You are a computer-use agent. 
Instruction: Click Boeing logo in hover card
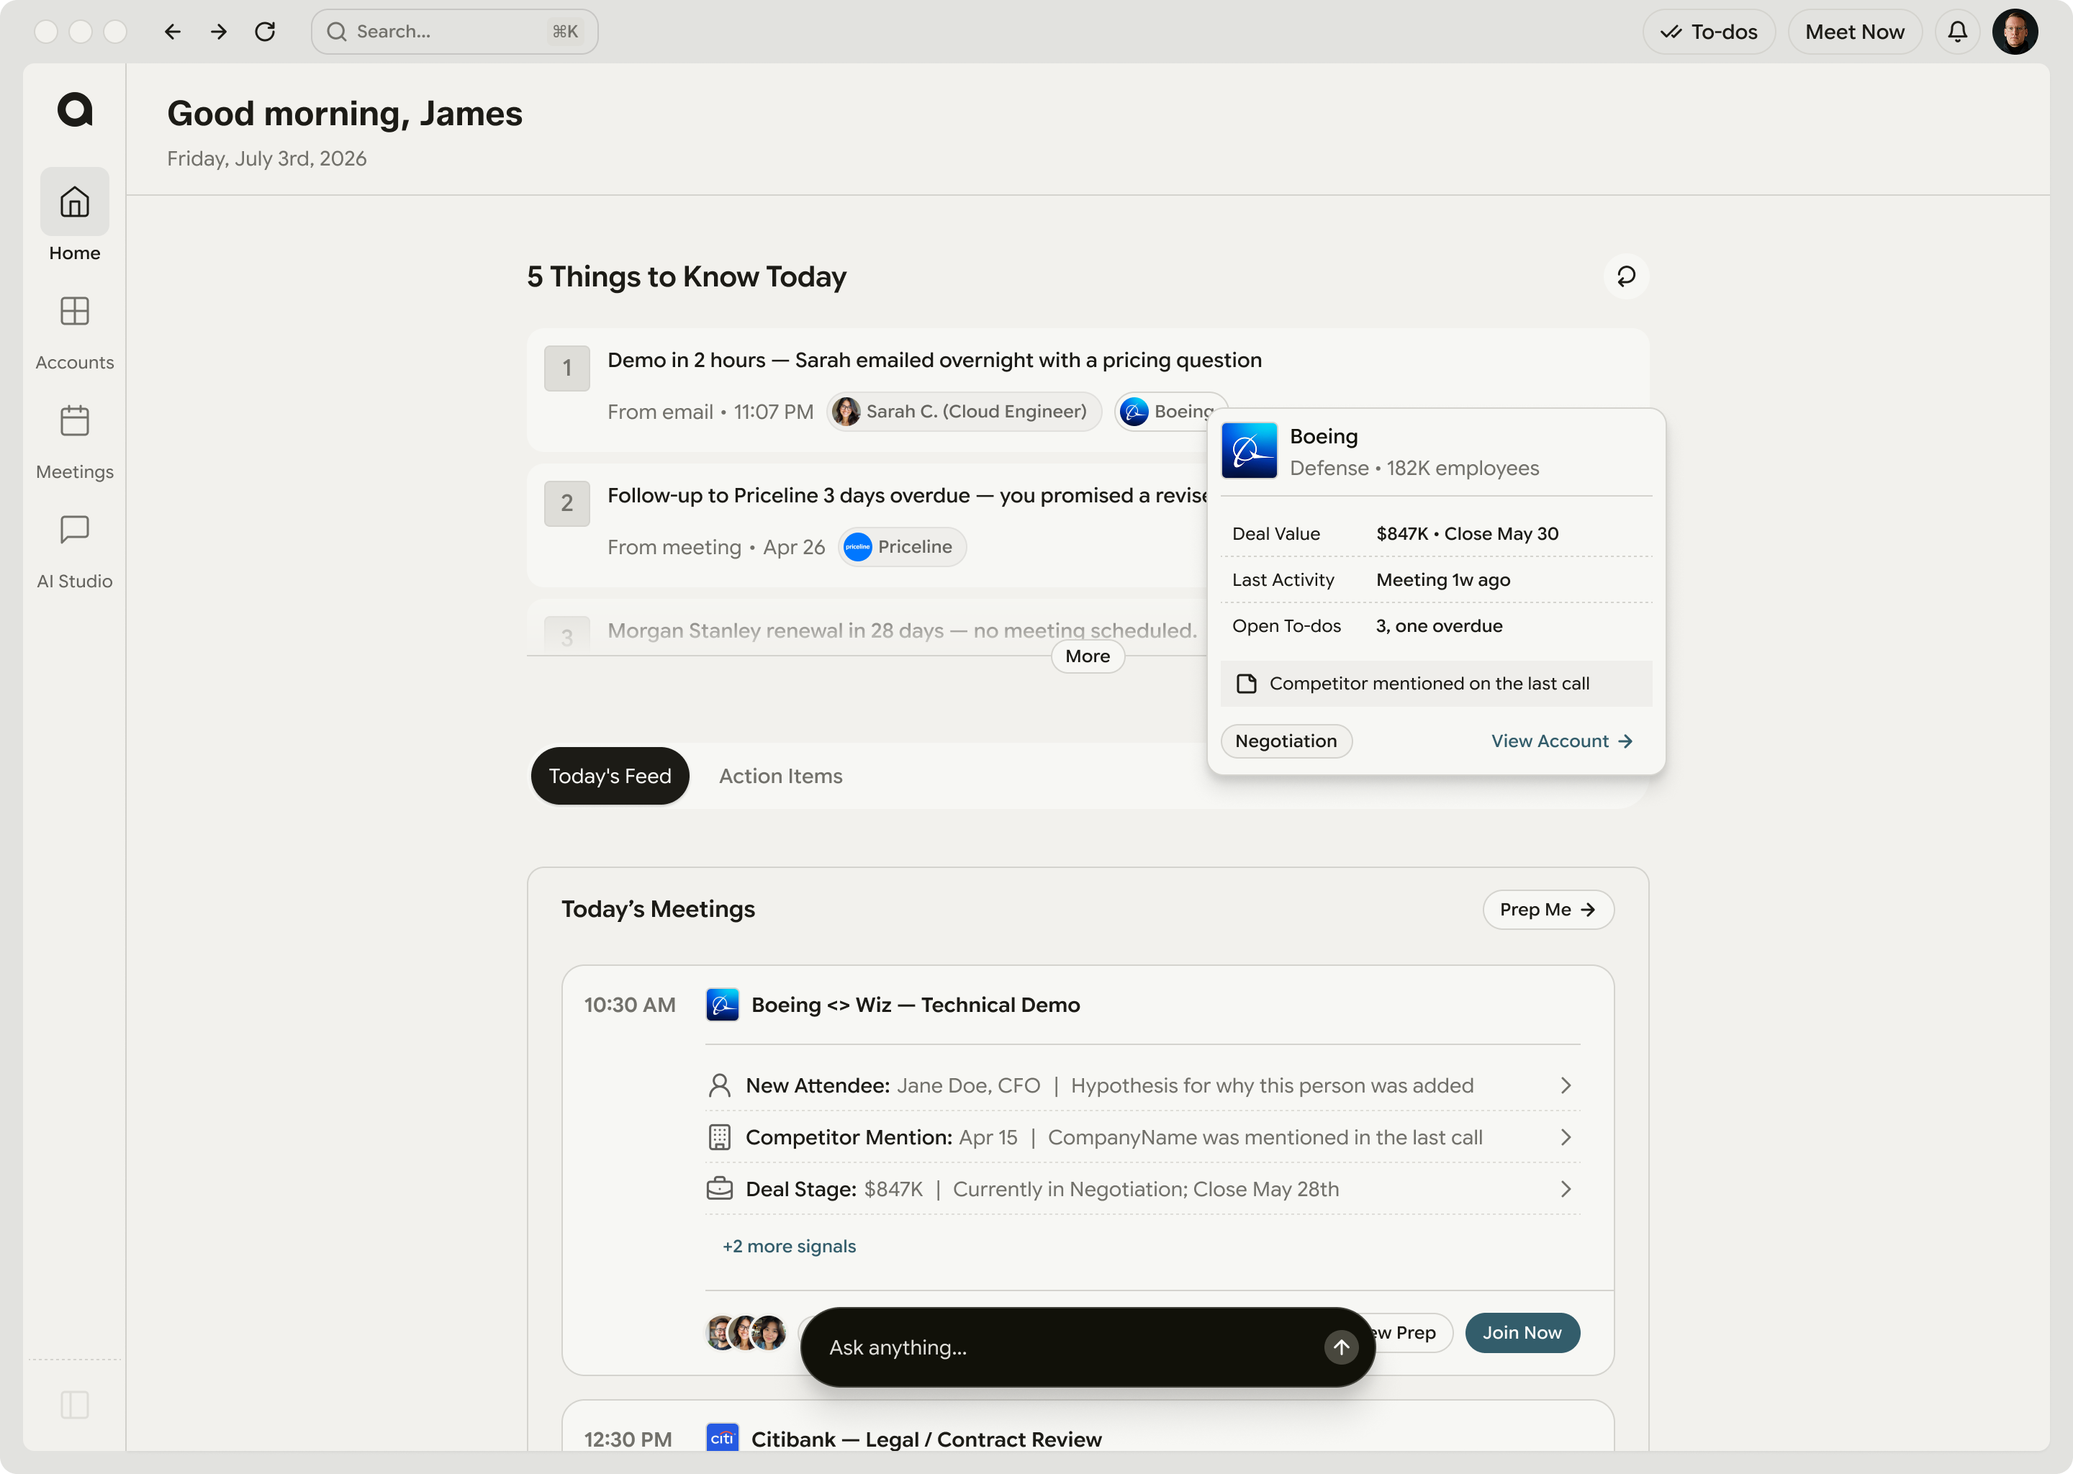click(x=1249, y=450)
